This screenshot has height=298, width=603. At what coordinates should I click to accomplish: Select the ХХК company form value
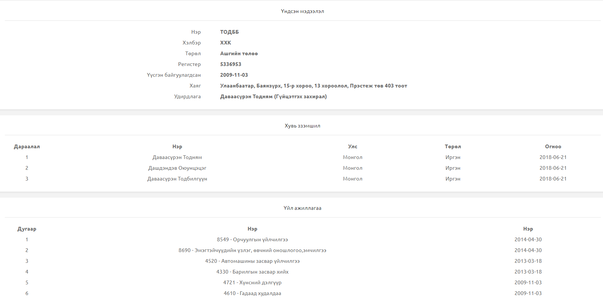(x=225, y=43)
